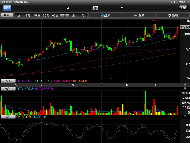Screen dimensions: 190x143
Task: Go to next stock with down arrow
Action: coord(122,8)
